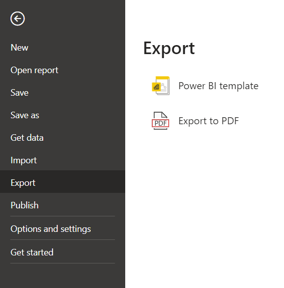Screen dimensions: 284x288
Task: Open the Publish menu item
Action: 63,205
